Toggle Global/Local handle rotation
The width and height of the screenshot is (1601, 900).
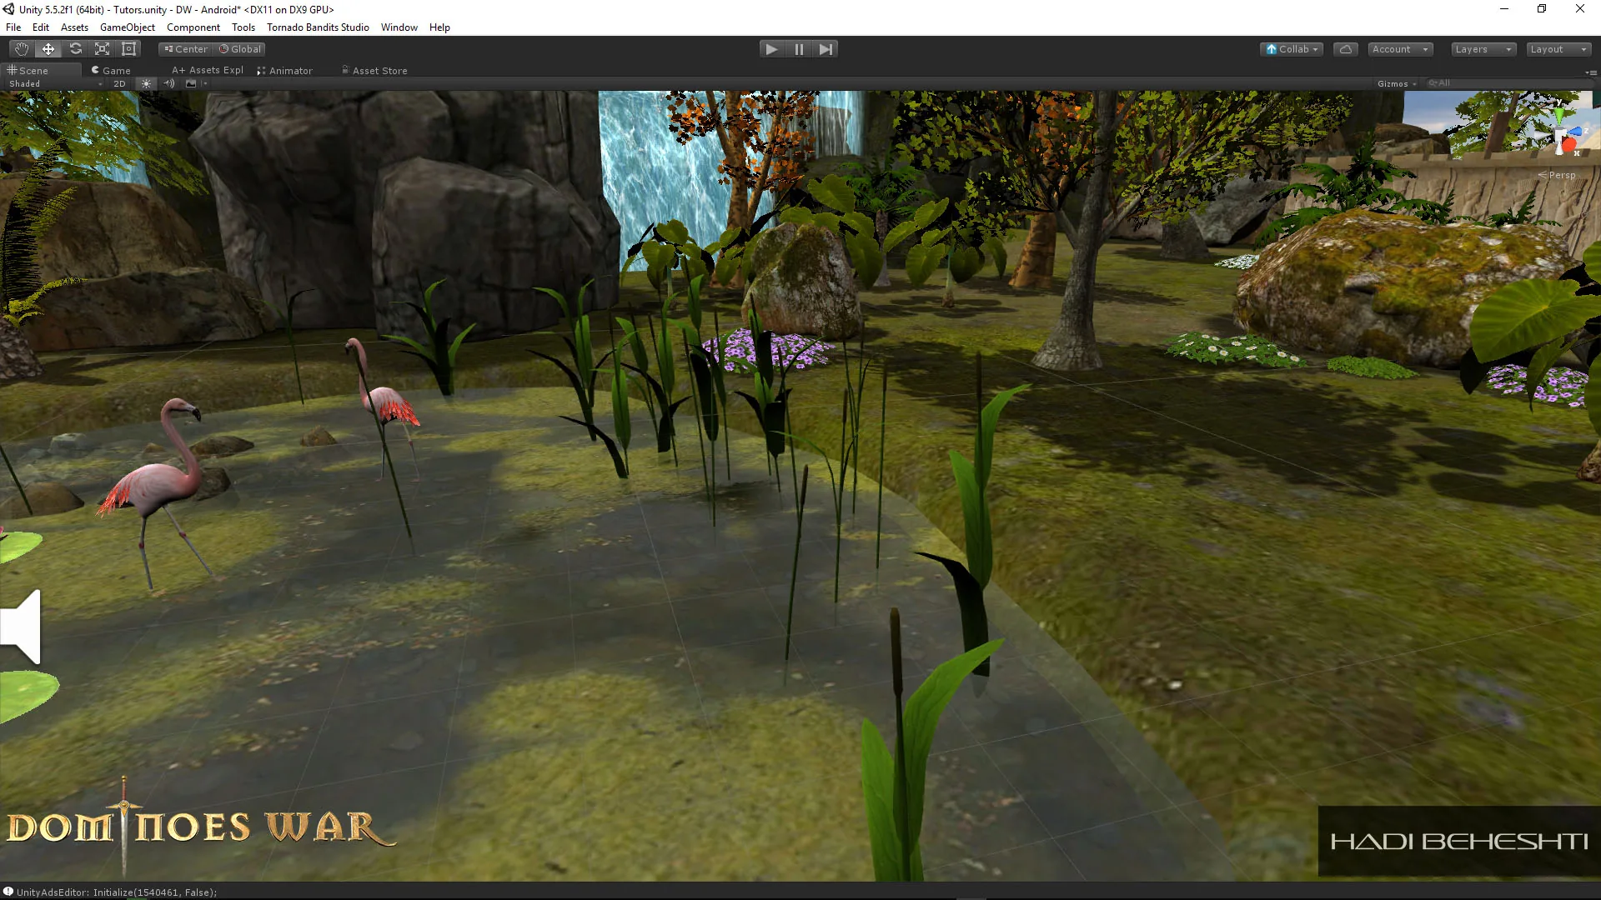pos(240,49)
